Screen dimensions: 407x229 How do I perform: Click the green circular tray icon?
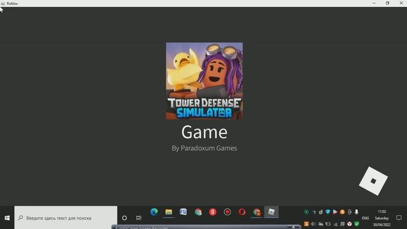(307, 212)
